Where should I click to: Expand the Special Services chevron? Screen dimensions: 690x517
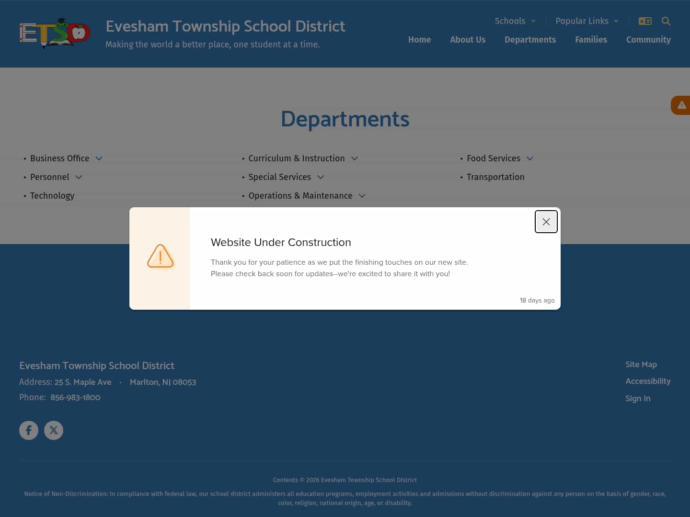click(321, 177)
